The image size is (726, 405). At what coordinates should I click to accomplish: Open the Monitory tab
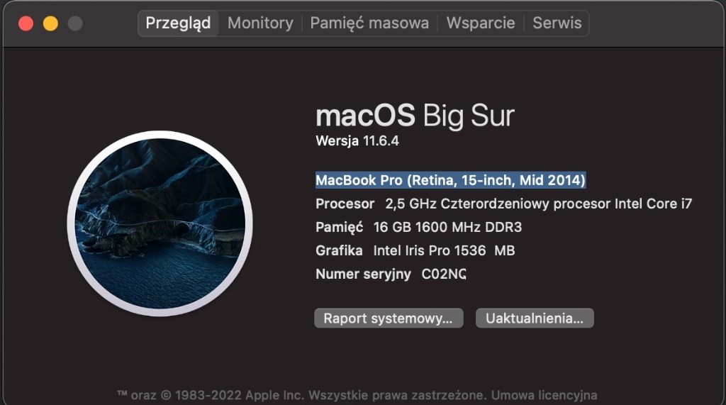(x=260, y=23)
